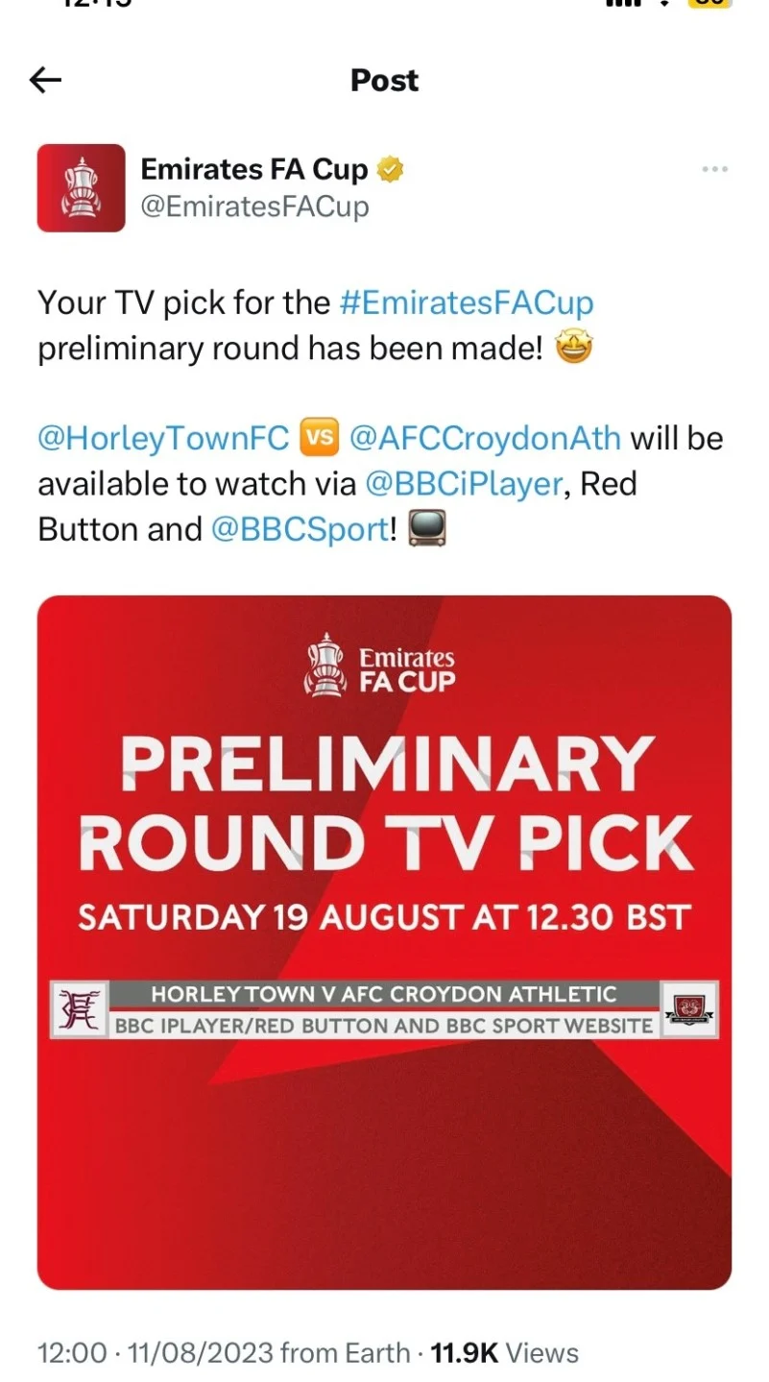The height and width of the screenshot is (1382, 769).
Task: Visit the @HorleyTownFC mention
Action: point(163,438)
